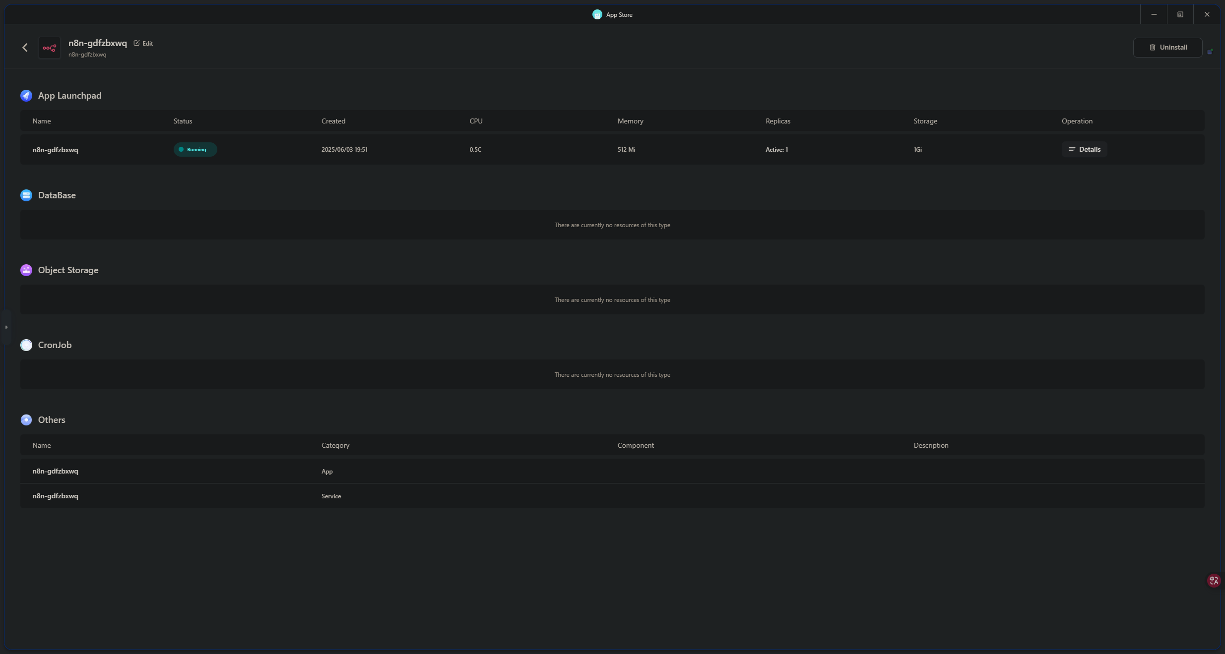Click the large n8n-gdfzbxwq page title
Image resolution: width=1225 pixels, height=654 pixels.
(98, 43)
